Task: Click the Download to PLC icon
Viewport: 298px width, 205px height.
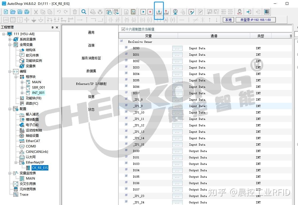Action: coord(159,12)
